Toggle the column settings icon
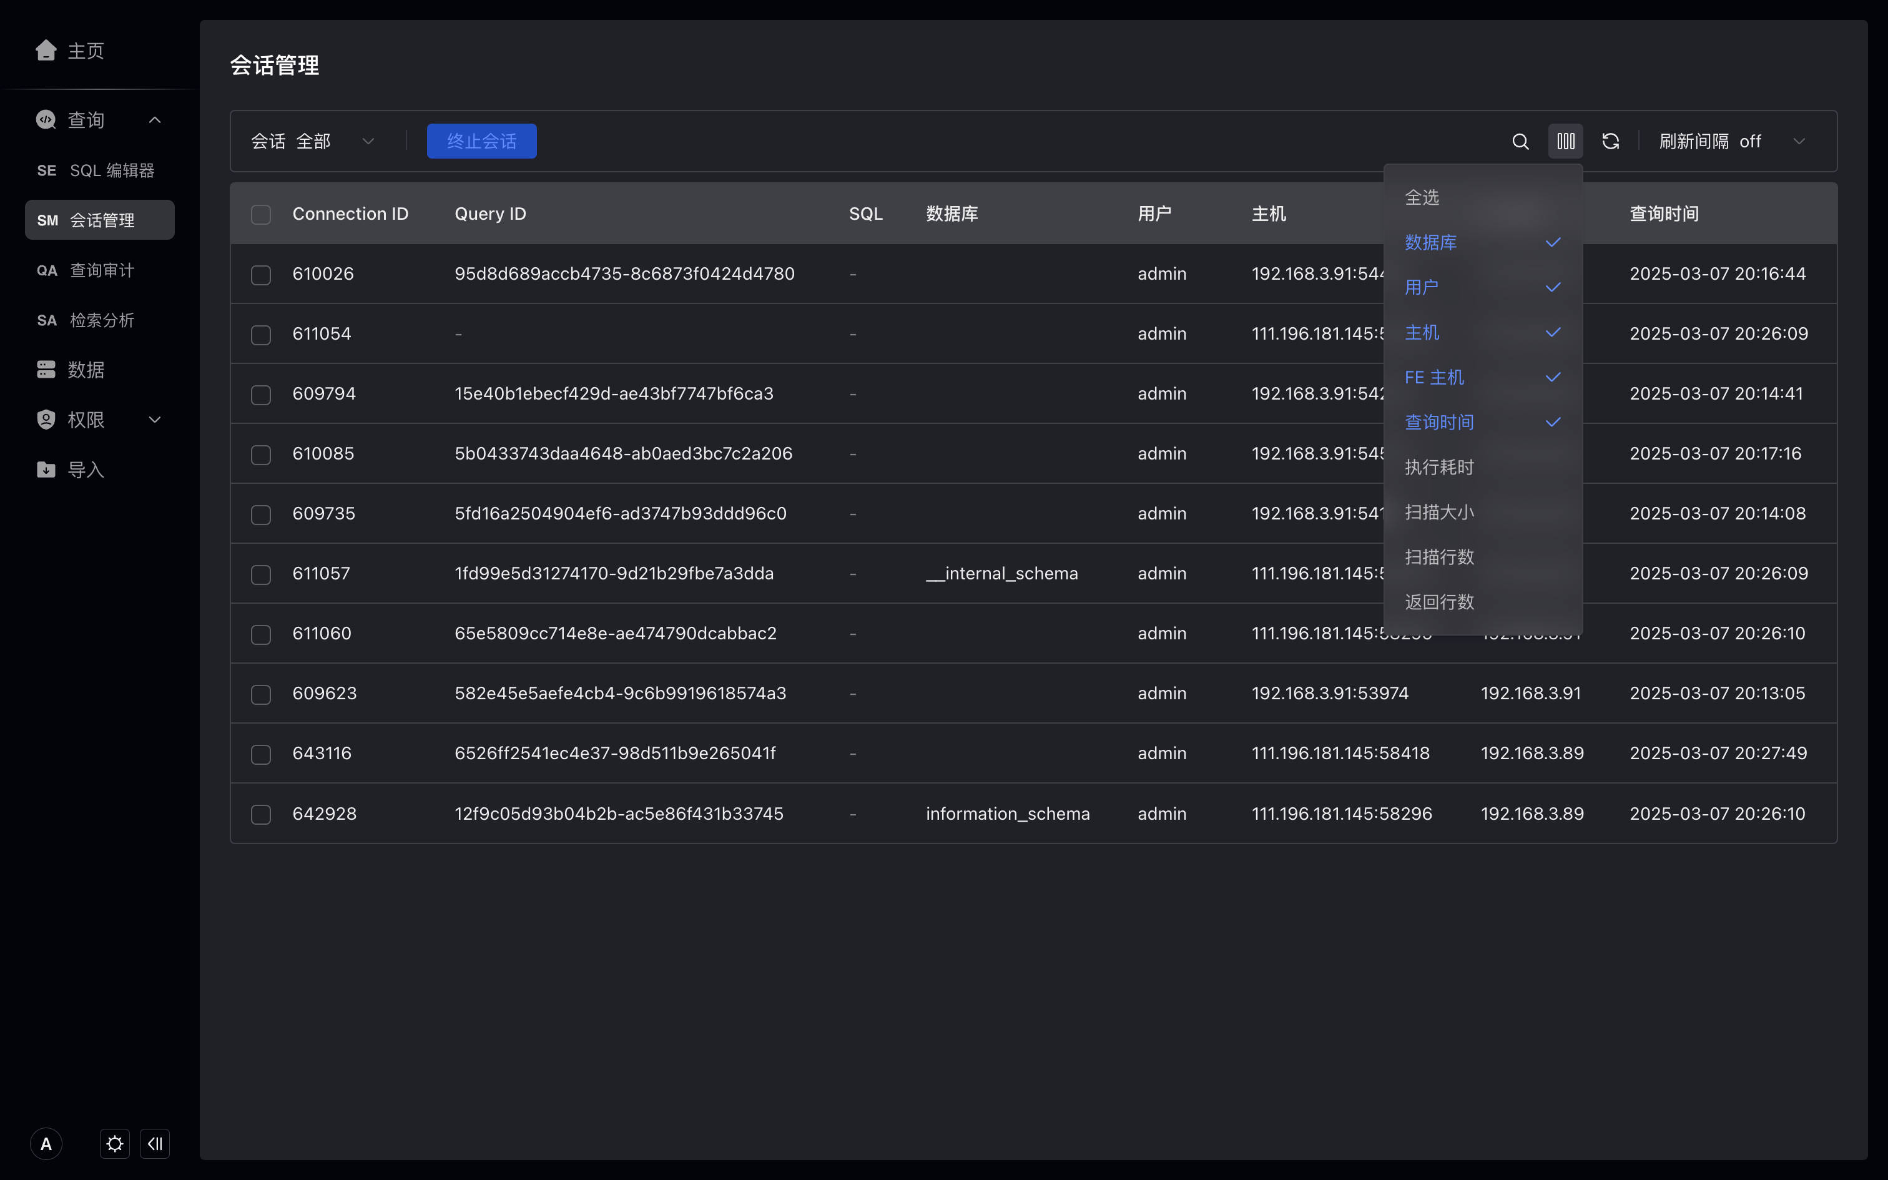The width and height of the screenshot is (1888, 1180). pyautogui.click(x=1566, y=141)
